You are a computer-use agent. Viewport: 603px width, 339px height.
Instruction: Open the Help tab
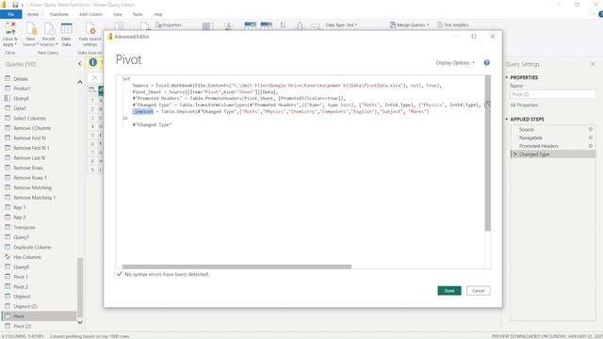click(x=158, y=14)
